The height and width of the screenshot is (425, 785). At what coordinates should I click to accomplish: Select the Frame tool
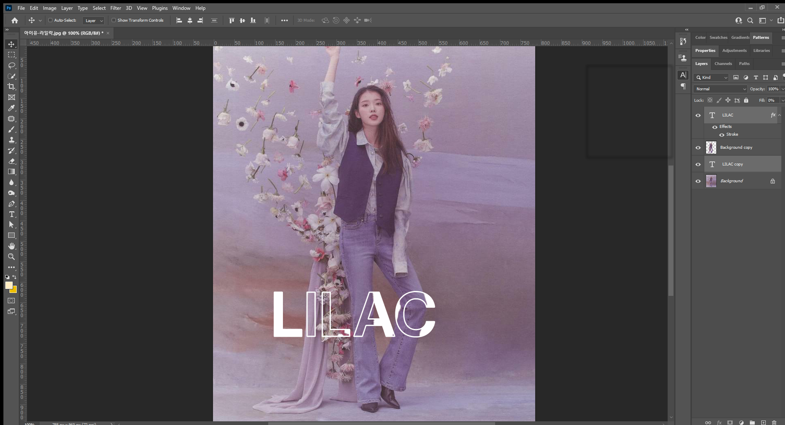11,97
